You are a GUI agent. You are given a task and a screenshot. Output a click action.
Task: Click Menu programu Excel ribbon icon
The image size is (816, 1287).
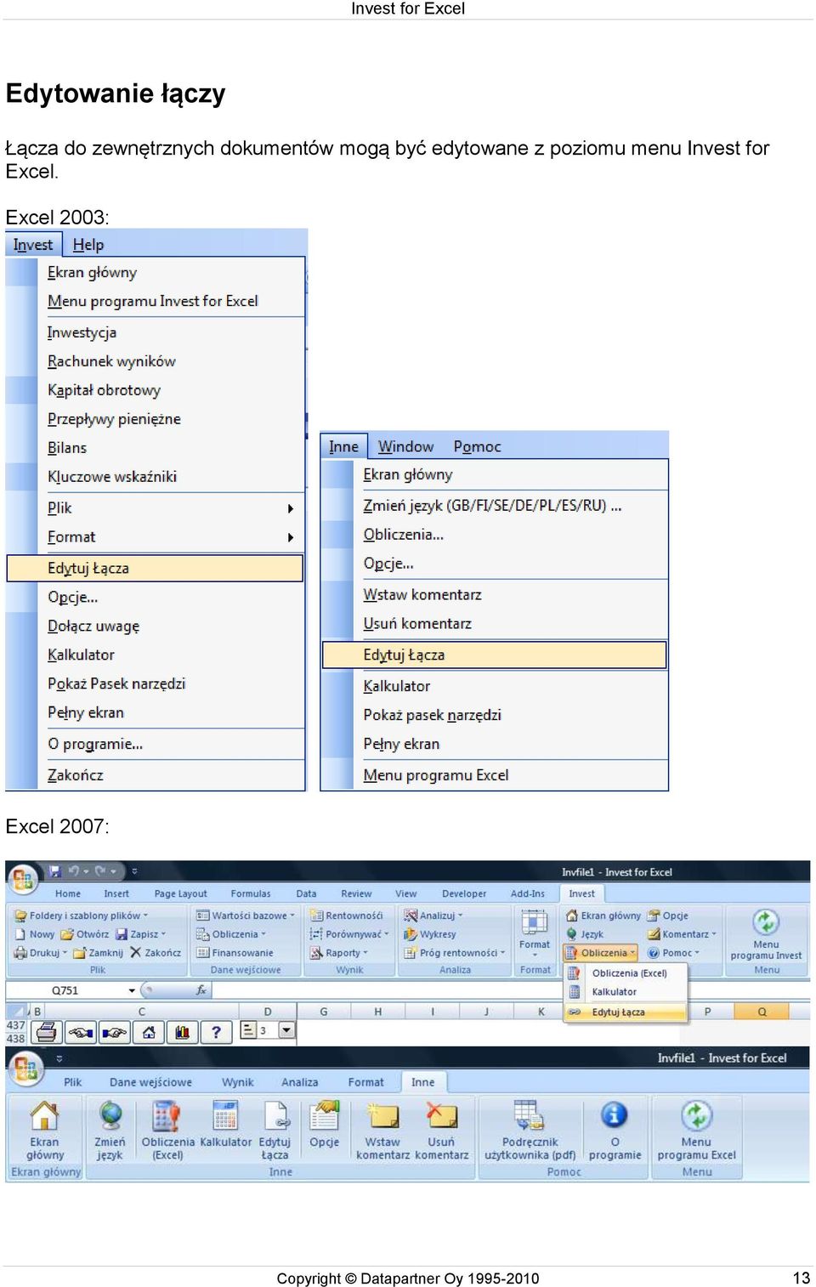(696, 1114)
